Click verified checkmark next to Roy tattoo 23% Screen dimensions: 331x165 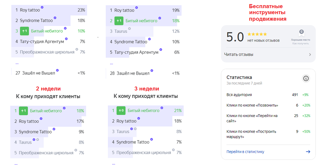coord(42,7)
